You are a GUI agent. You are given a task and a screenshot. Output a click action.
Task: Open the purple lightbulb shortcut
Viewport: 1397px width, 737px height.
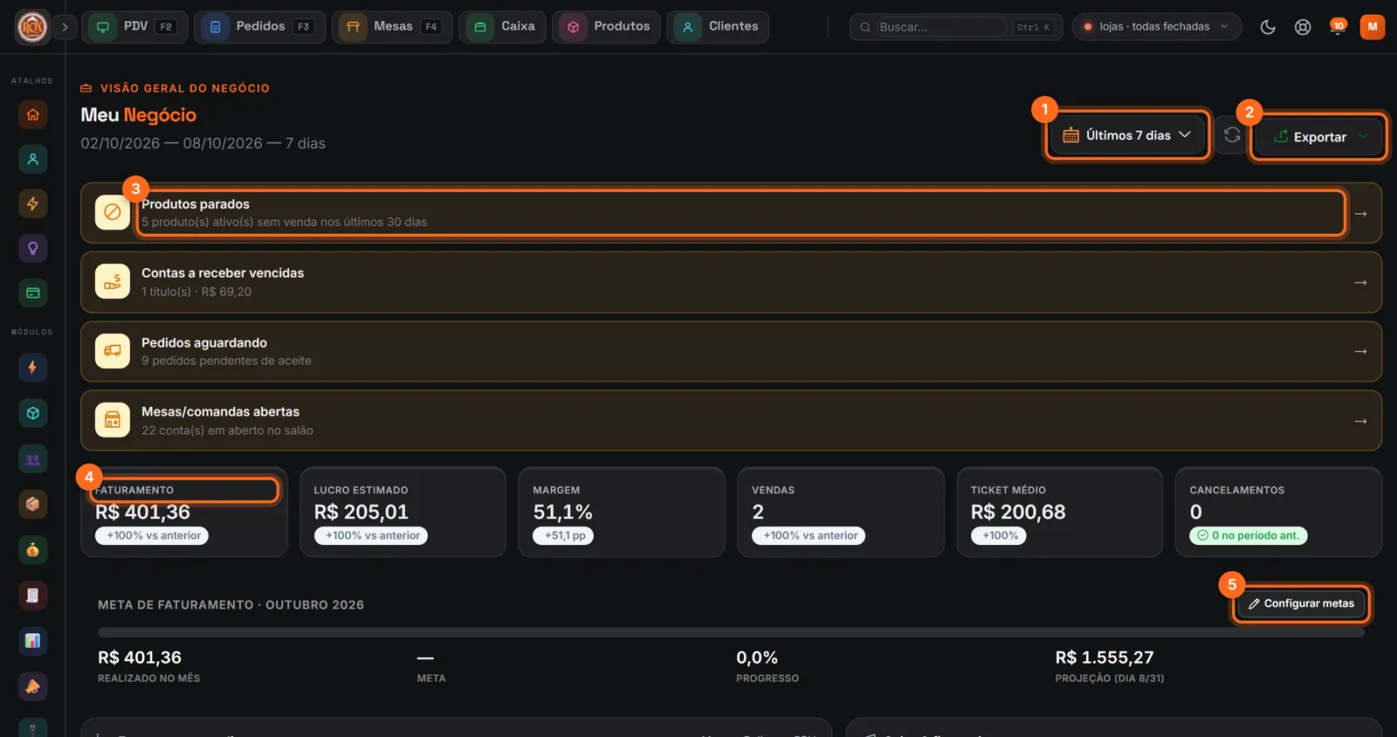click(x=32, y=248)
